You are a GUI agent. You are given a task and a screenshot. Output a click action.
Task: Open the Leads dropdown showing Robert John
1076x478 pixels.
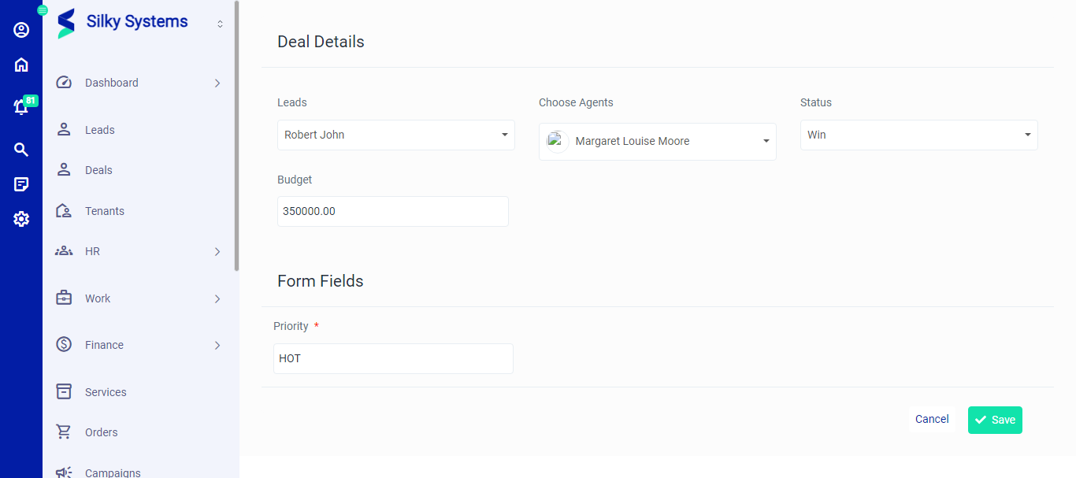tap(395, 135)
